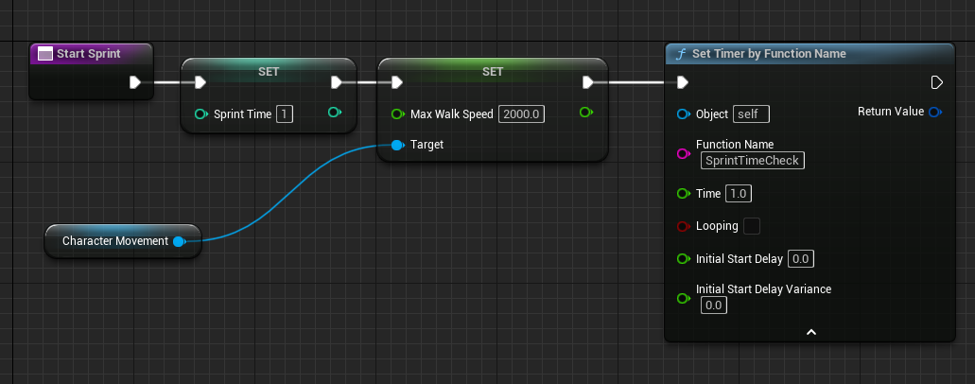
Task: Click the Max Walk Speed input pin
Action: click(x=398, y=113)
